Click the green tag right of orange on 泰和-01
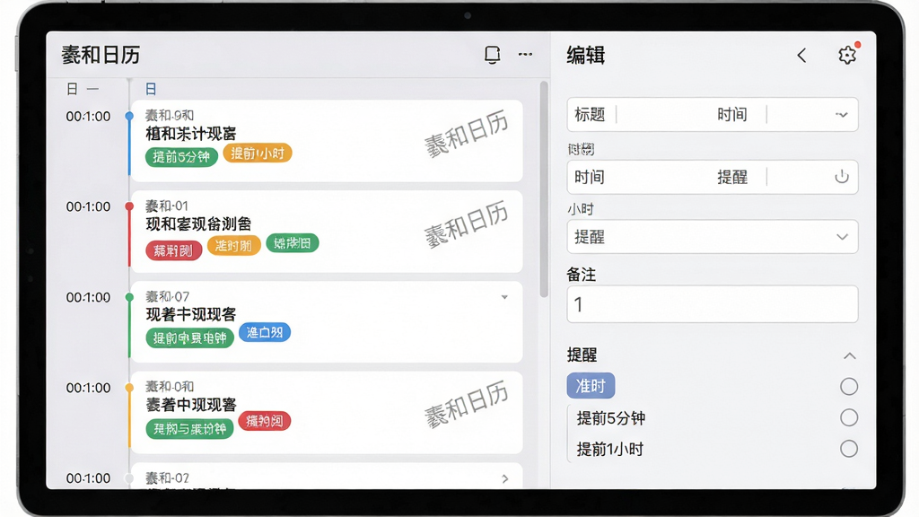 (292, 242)
